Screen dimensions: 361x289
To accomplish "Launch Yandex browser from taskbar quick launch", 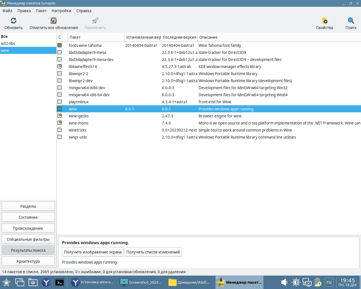I will (46, 282).
